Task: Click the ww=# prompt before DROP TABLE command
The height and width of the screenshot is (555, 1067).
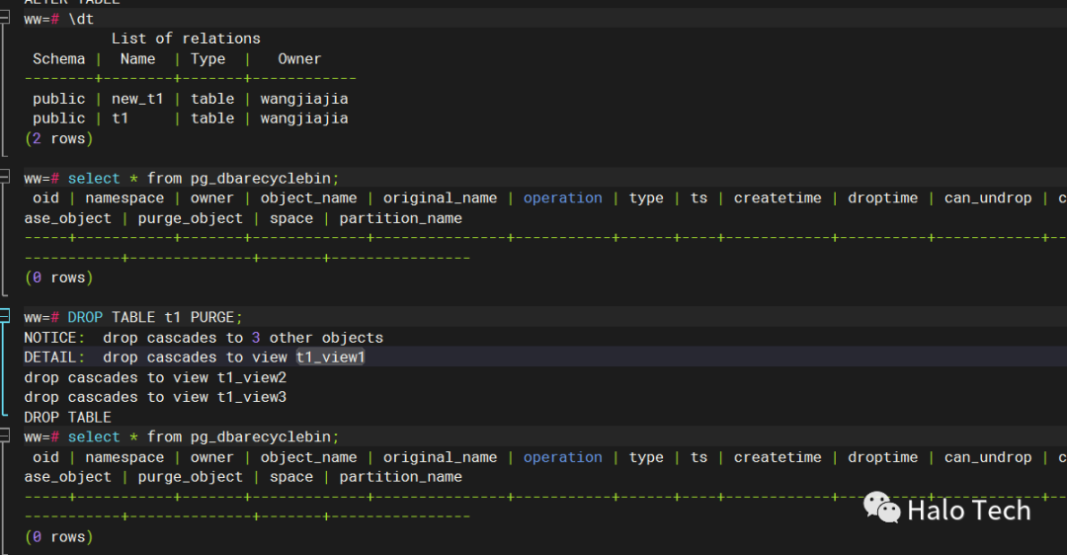Action: pos(41,318)
